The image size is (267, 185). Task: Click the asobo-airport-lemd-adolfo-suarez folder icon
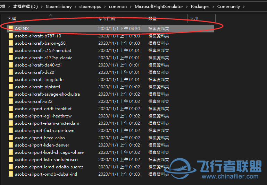click(11, 167)
